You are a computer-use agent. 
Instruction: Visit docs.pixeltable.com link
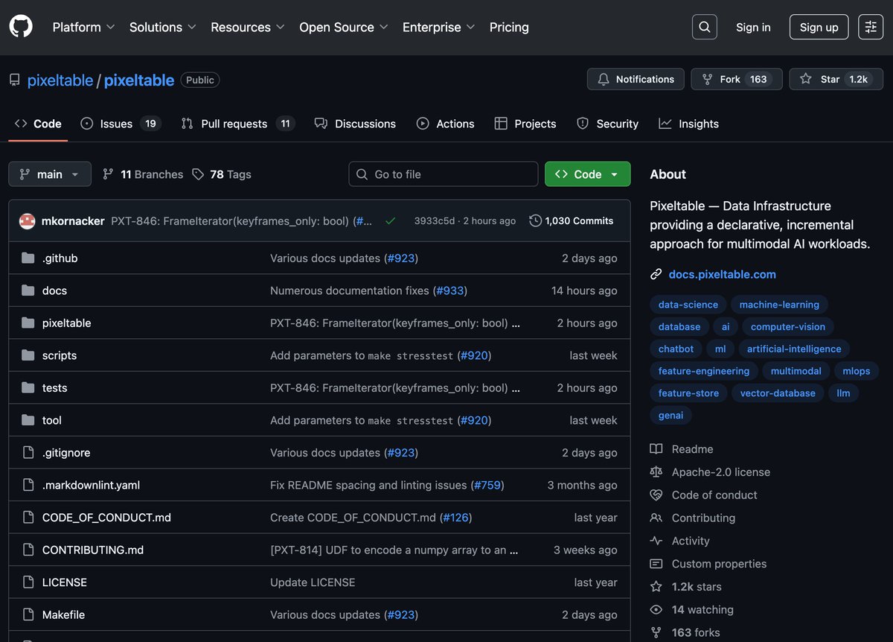coord(722,274)
